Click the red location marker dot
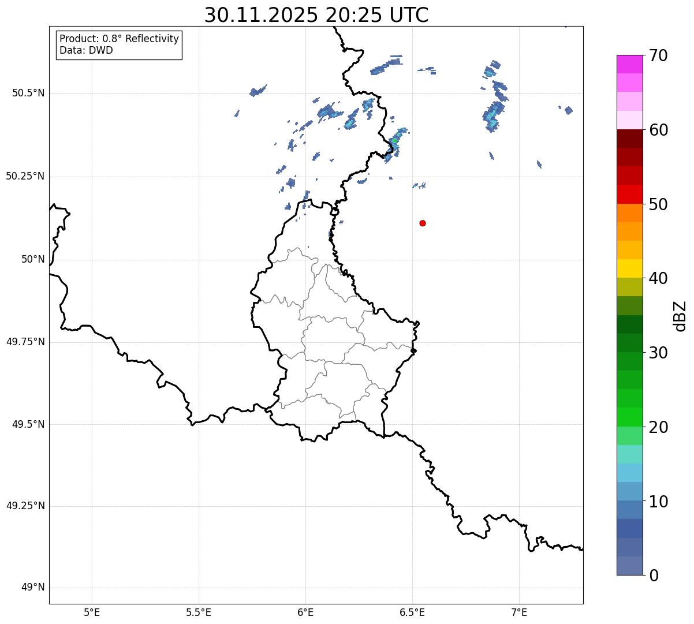The image size is (694, 624). 423,223
